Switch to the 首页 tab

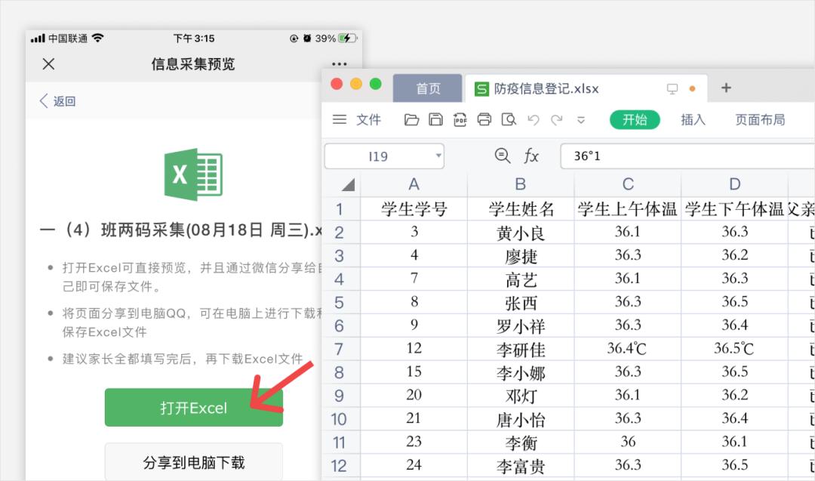click(427, 88)
